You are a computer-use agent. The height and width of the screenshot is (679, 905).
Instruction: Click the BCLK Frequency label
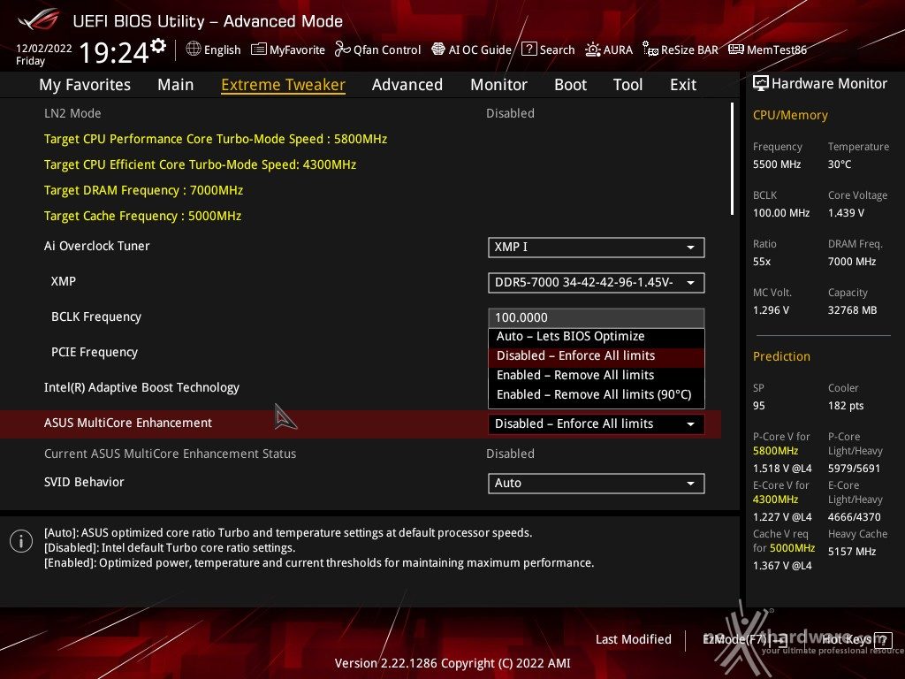coord(96,317)
